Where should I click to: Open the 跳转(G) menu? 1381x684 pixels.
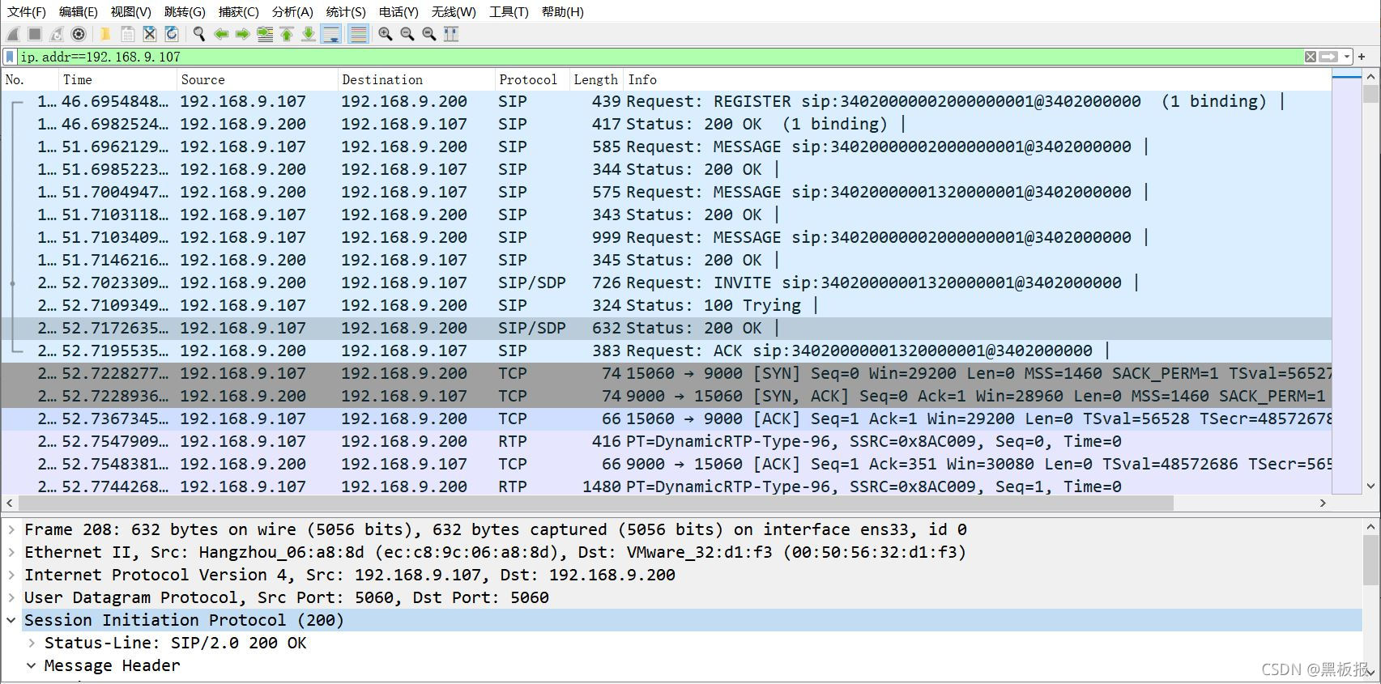pos(185,11)
